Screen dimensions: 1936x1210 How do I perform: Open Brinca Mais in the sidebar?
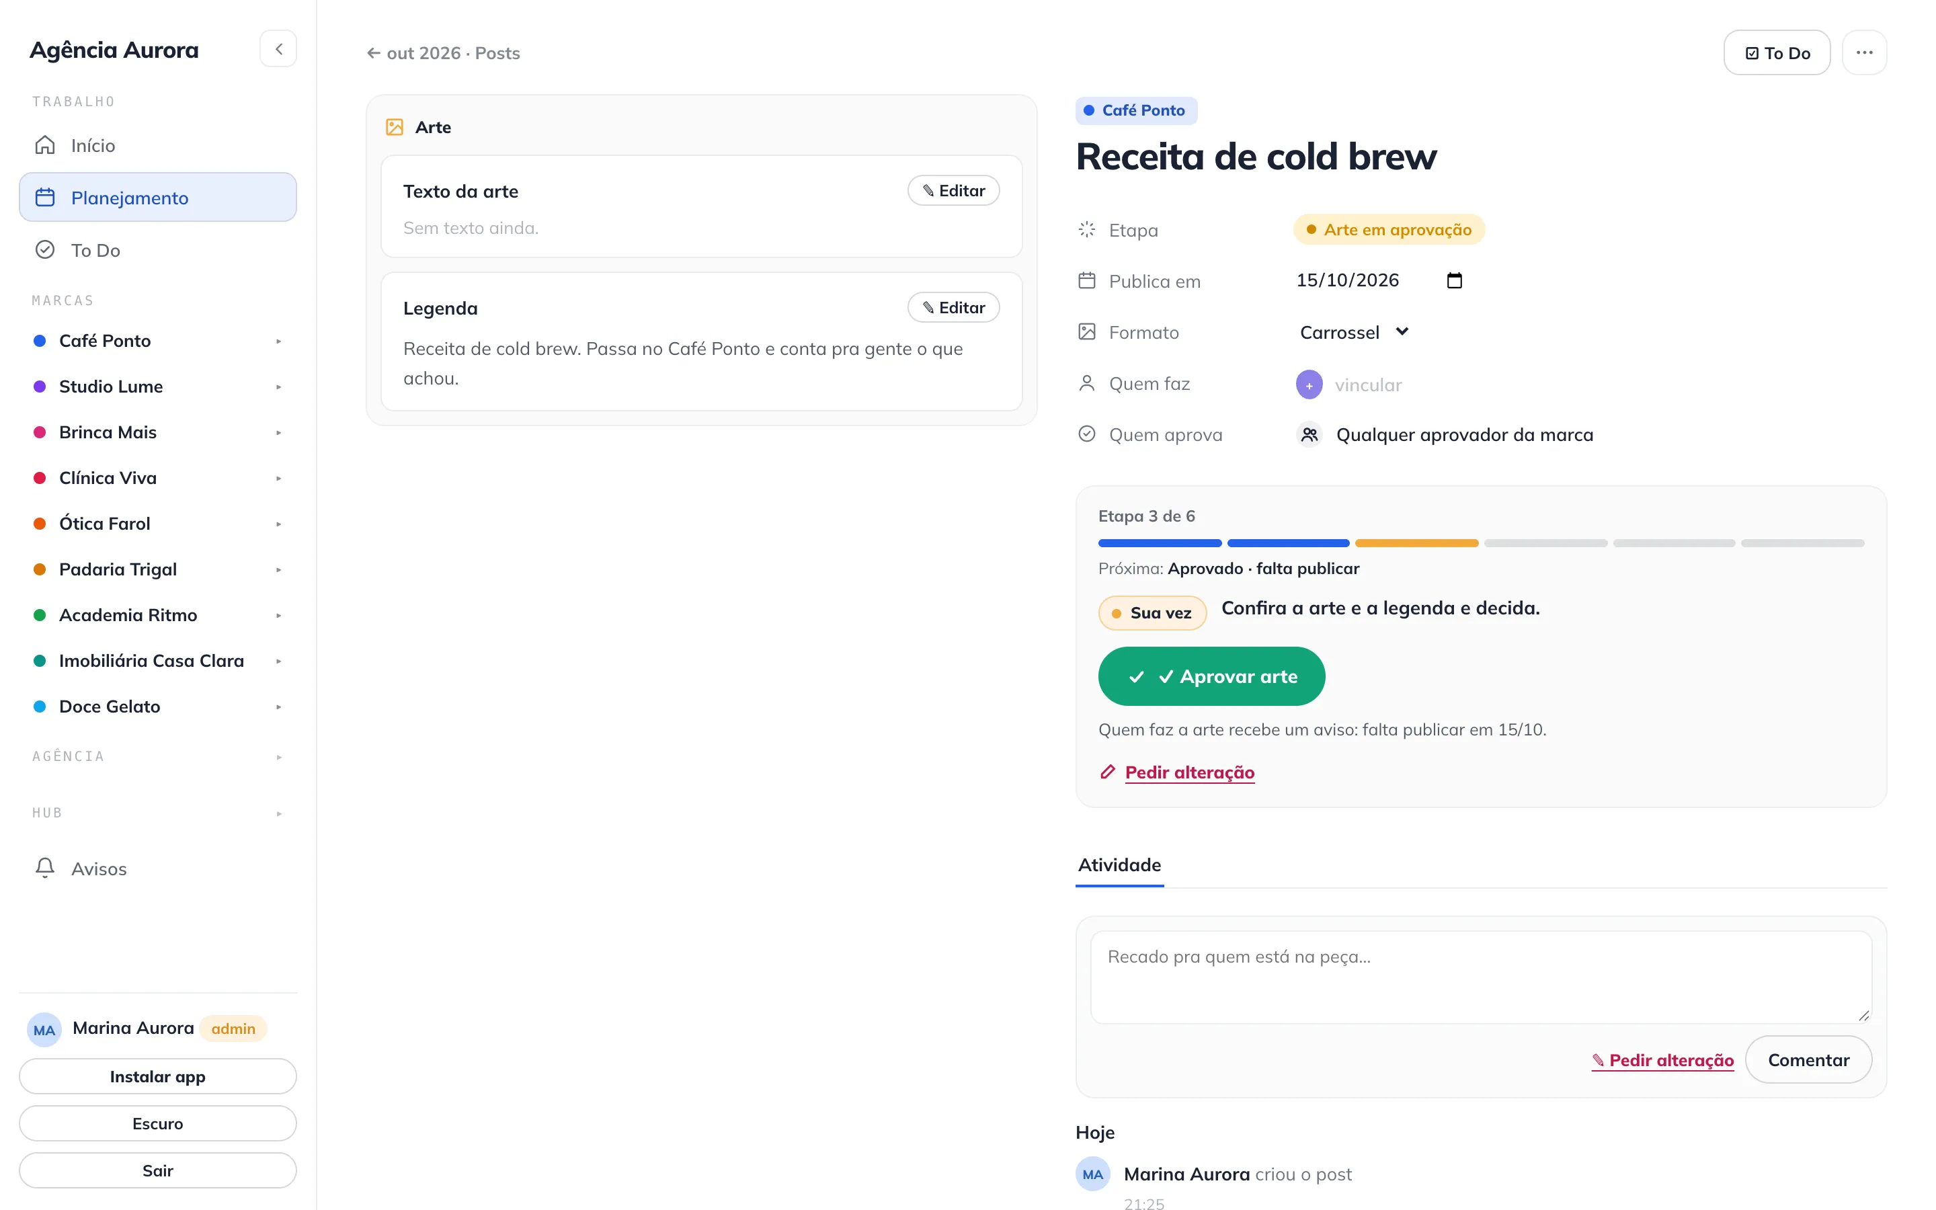click(x=108, y=432)
